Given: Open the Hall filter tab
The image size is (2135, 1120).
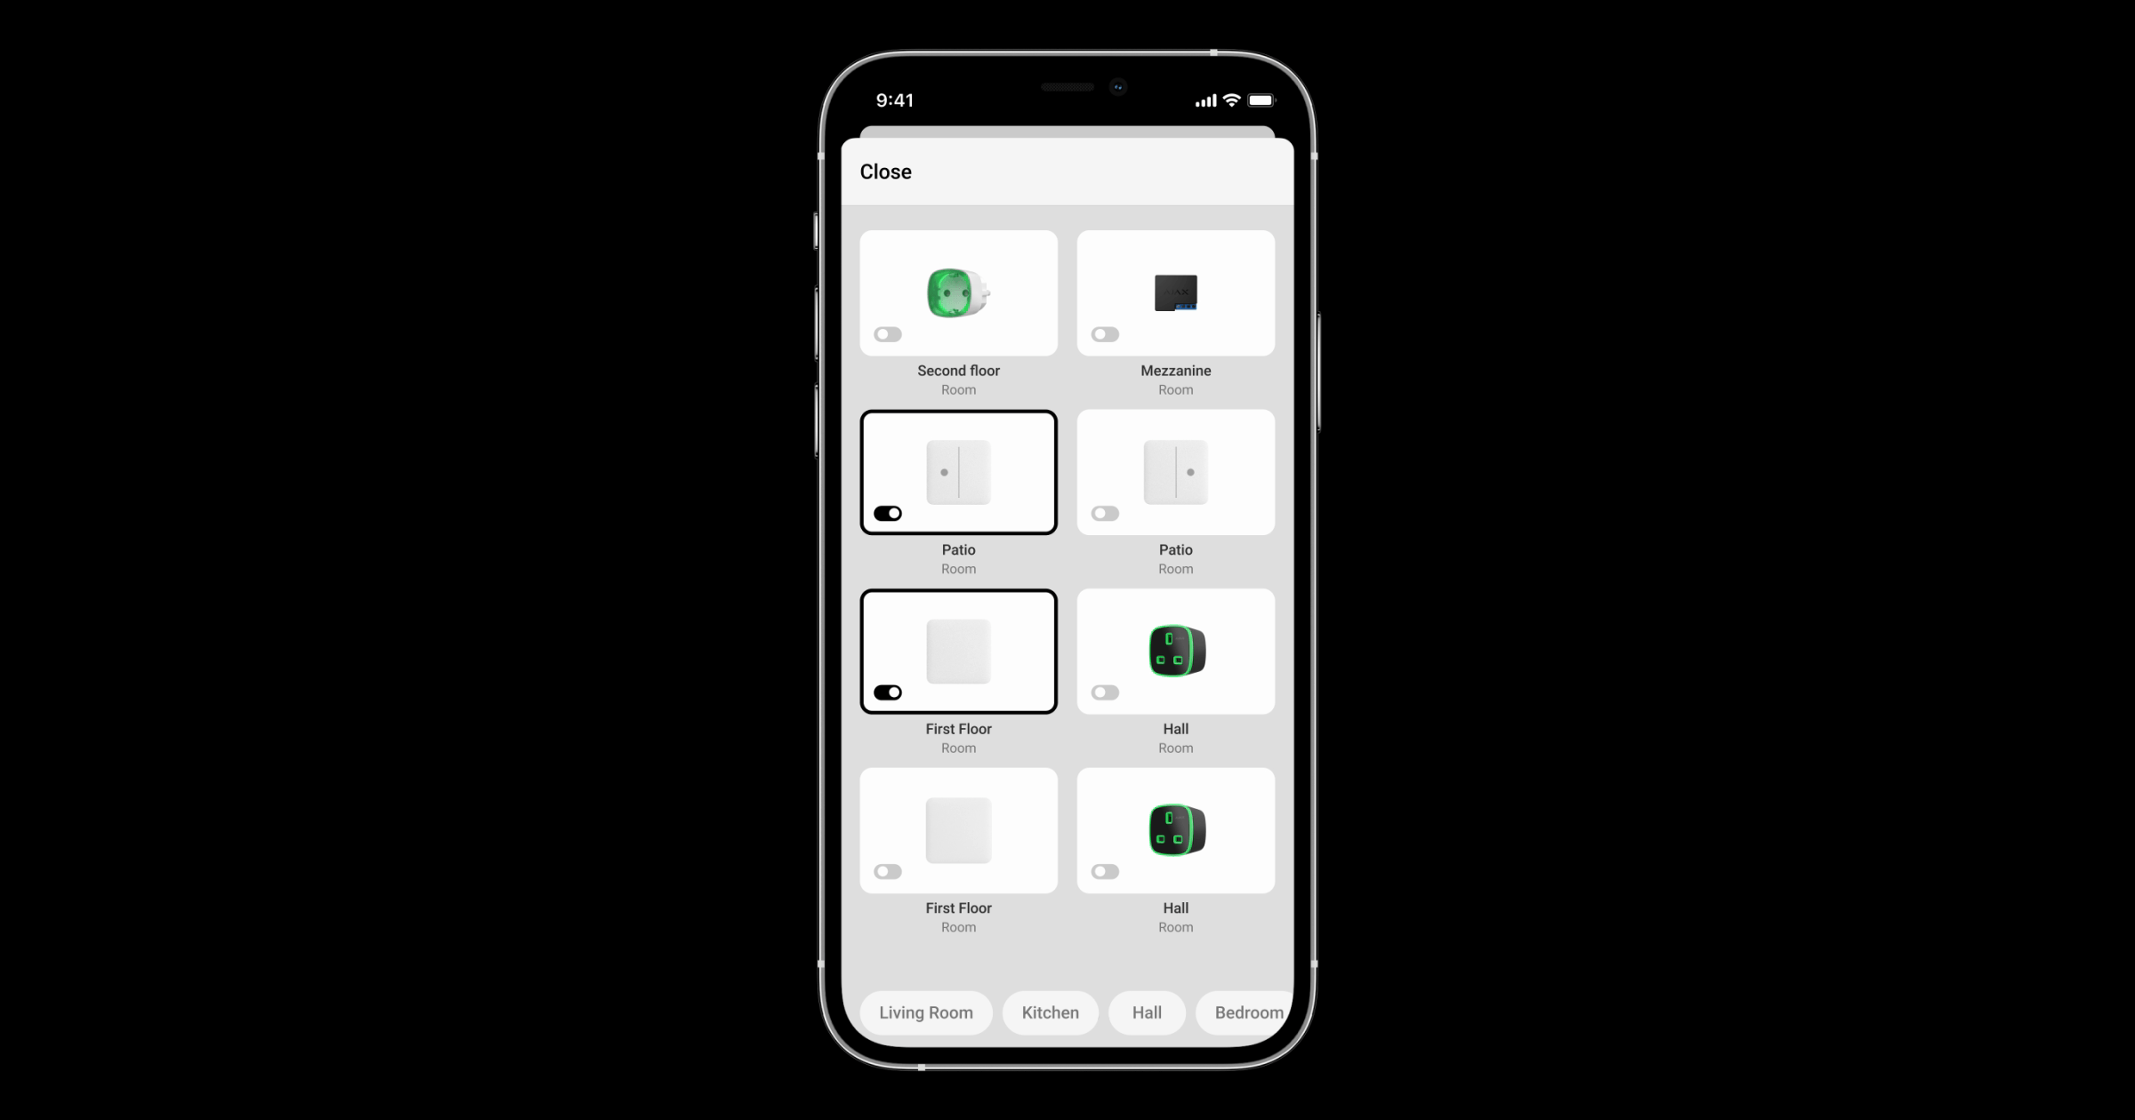Looking at the screenshot, I should point(1145,1012).
